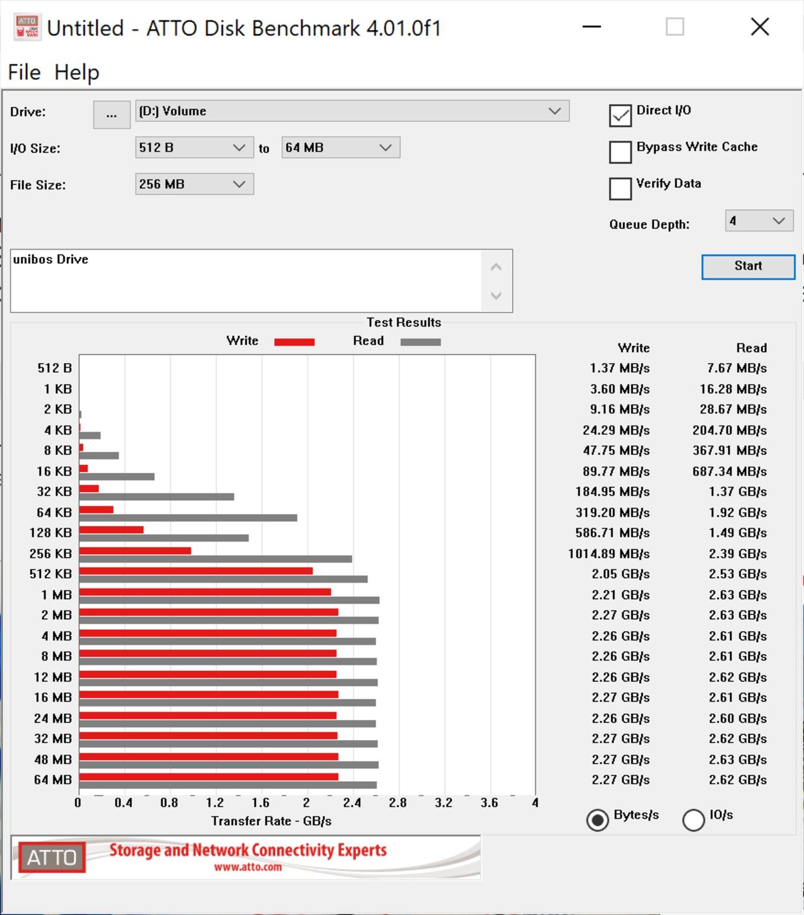Click the 4 KB read value 204.70 MB/s
Image resolution: width=804 pixels, height=915 pixels.
tap(730, 430)
